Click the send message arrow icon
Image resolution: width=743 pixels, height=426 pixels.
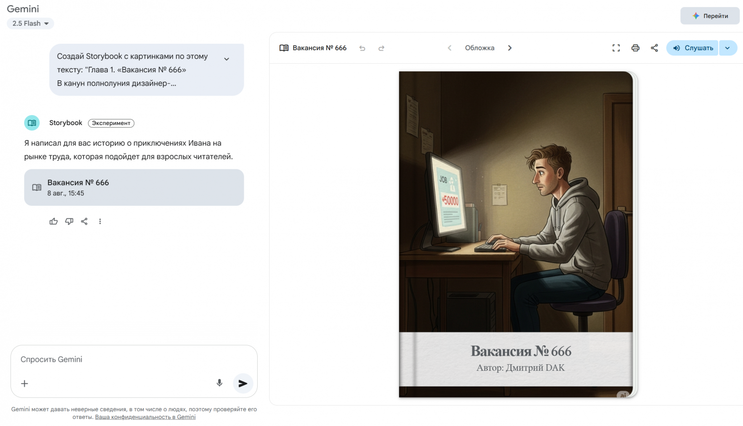coord(243,383)
